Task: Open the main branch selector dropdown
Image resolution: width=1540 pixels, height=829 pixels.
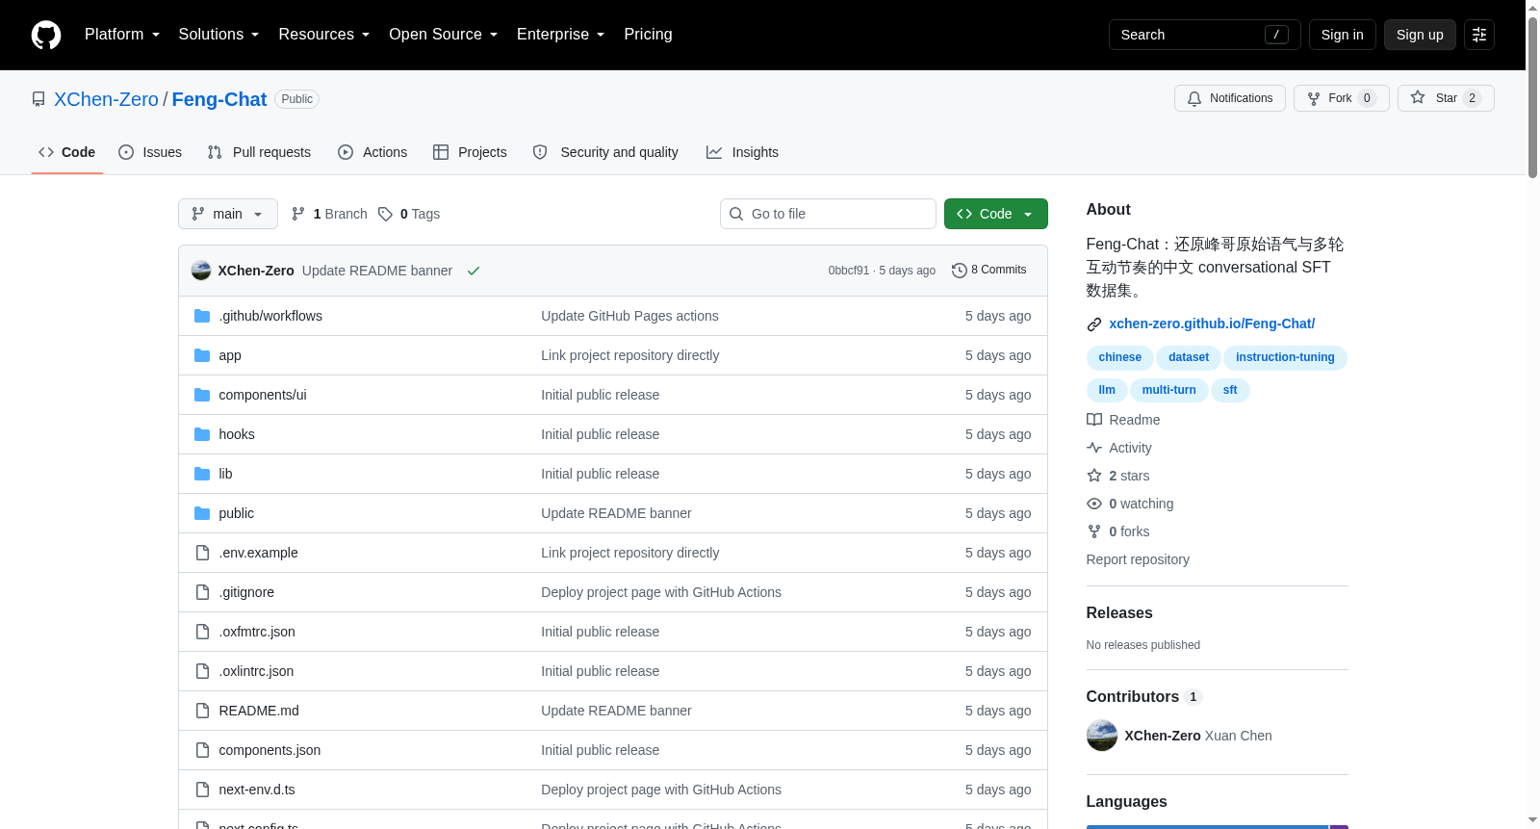Action: [x=228, y=214]
